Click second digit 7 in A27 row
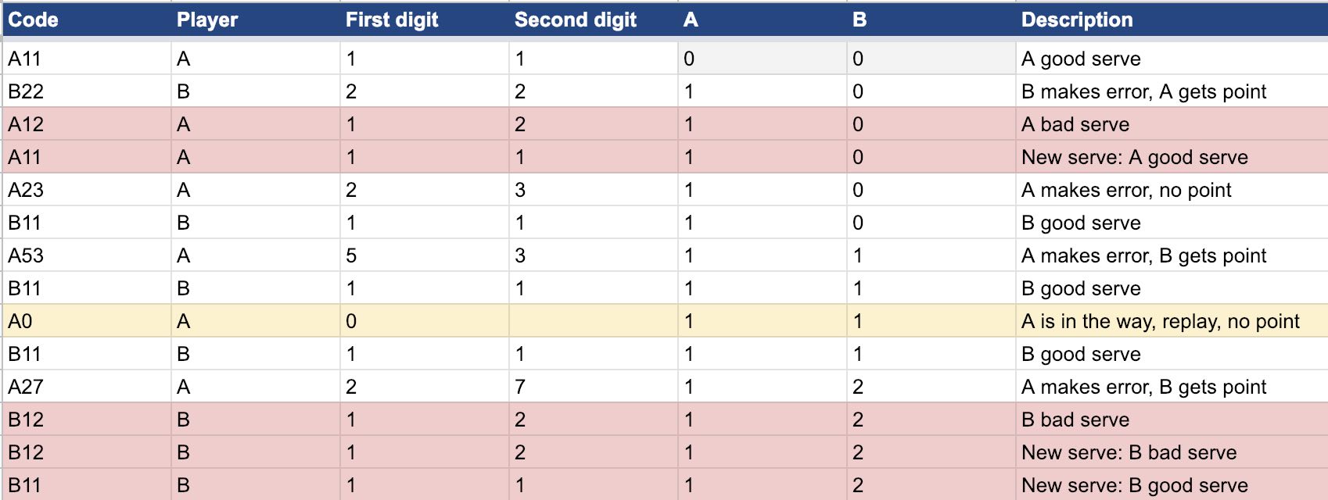The width and height of the screenshot is (1328, 500). [594, 387]
